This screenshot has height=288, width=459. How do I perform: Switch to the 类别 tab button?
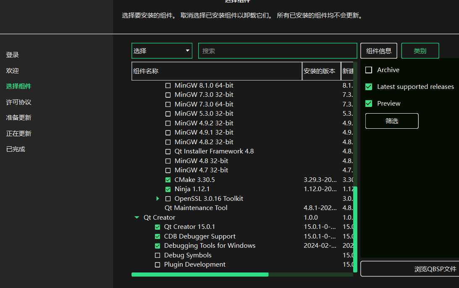[x=420, y=51]
